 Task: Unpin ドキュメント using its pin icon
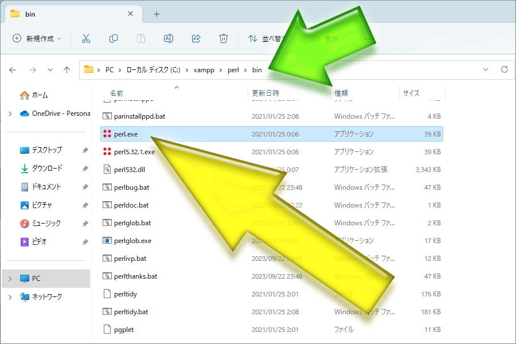(85, 187)
